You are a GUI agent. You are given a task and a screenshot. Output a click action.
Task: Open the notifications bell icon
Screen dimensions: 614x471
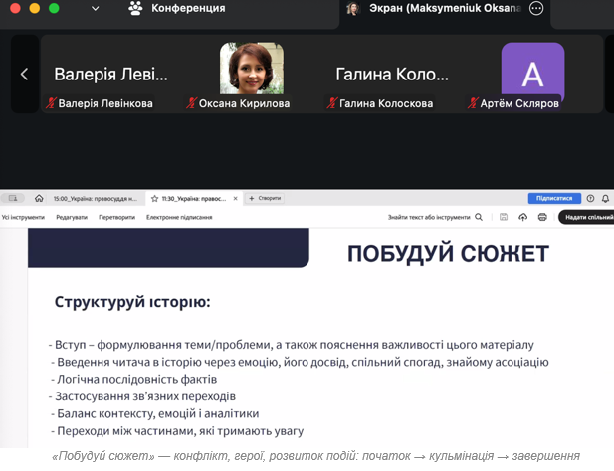click(605, 198)
